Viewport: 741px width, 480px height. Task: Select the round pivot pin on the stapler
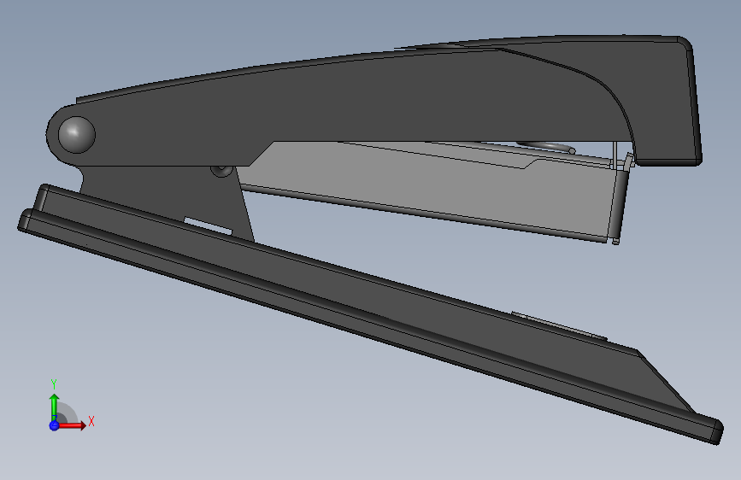[x=77, y=135]
